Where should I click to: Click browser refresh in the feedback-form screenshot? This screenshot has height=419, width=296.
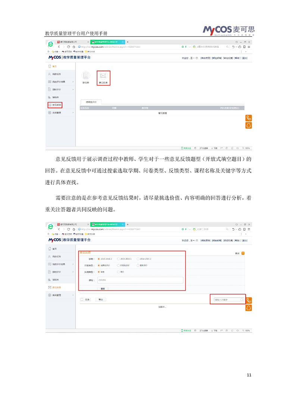point(68,229)
